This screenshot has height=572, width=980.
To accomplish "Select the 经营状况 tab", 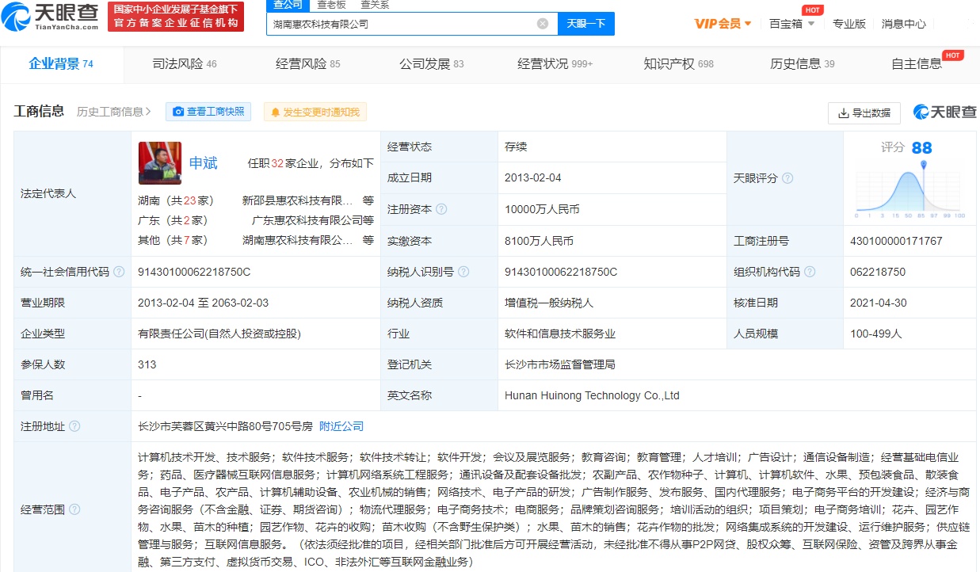I will point(555,64).
